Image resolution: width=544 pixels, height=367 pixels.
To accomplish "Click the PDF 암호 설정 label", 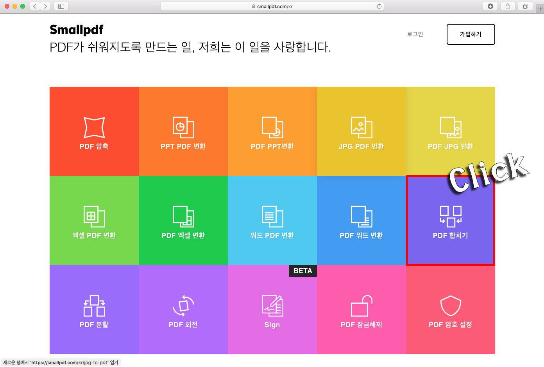I will [x=451, y=325].
